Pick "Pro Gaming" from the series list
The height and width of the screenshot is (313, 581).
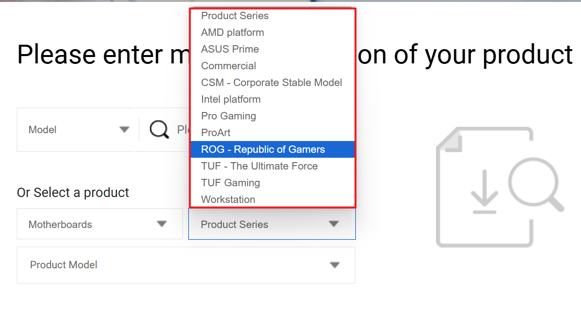click(x=228, y=116)
